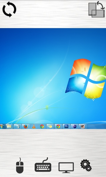Open the Chrome icon left of Photoshop
Viewport: 106px width, 177px height.
(58, 127)
